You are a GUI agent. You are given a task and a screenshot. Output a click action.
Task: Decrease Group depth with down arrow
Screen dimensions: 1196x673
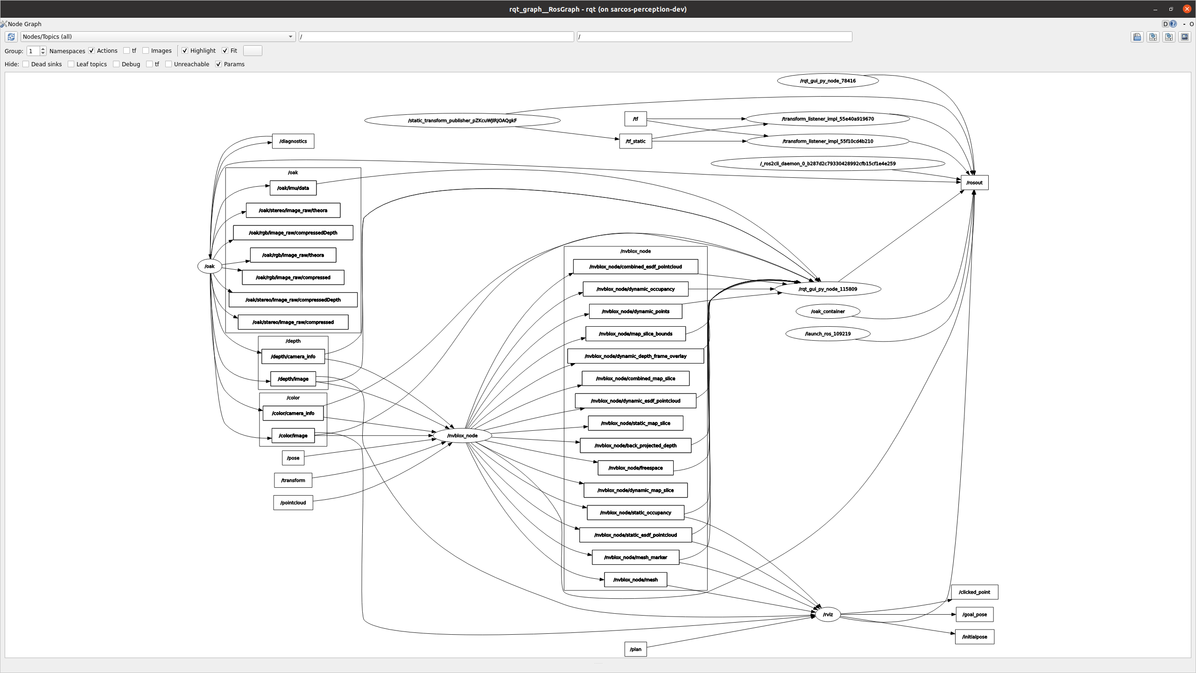43,53
